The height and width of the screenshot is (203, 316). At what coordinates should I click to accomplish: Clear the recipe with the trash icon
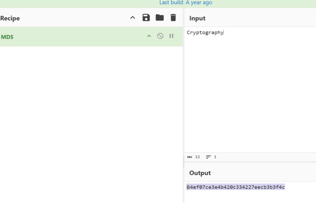173,18
